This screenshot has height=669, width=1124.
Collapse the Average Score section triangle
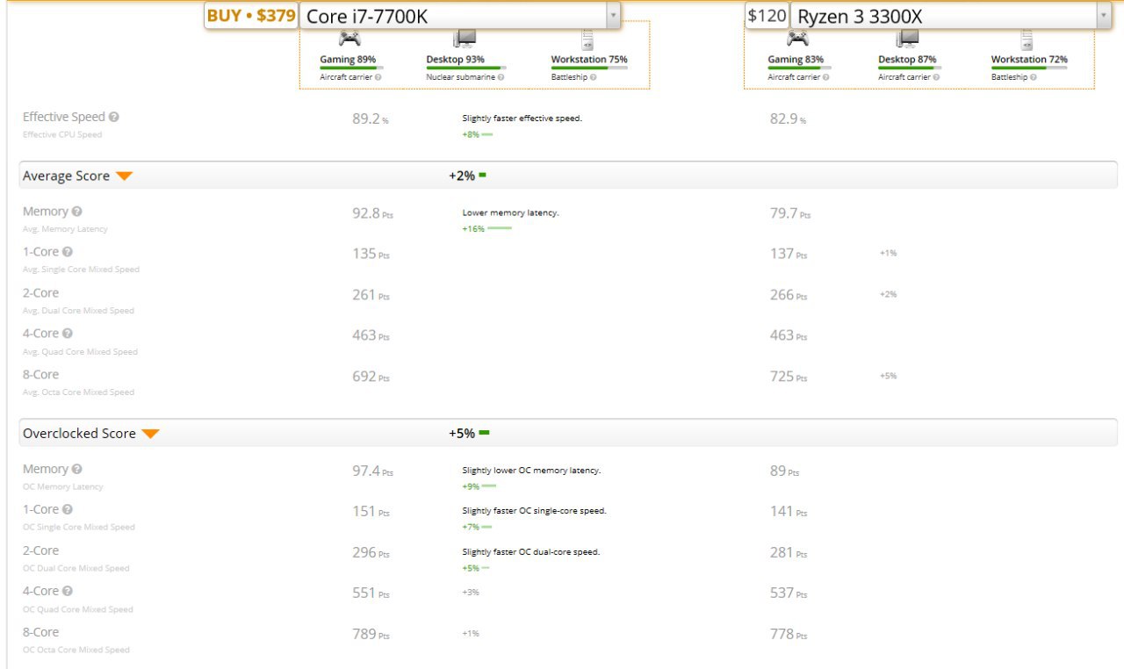click(x=124, y=176)
